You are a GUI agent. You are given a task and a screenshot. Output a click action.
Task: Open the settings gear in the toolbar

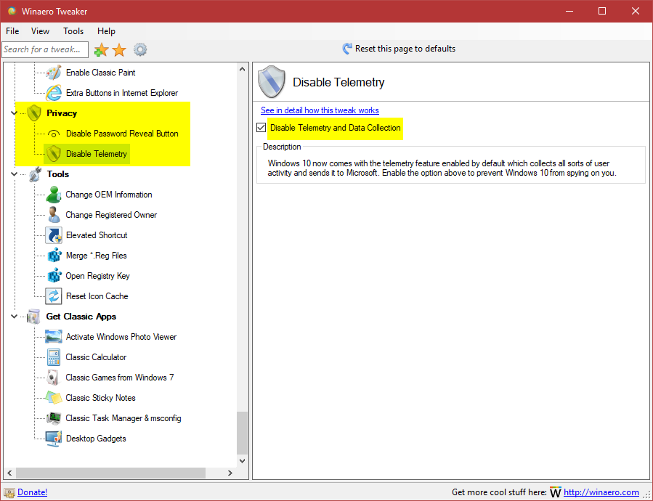tap(139, 49)
